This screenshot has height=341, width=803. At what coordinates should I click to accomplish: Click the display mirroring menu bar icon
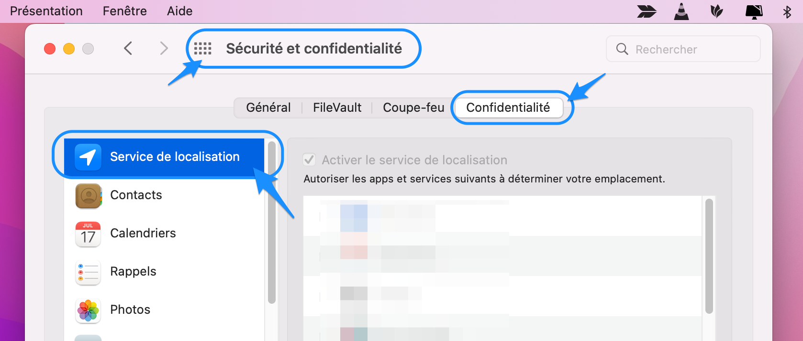coord(754,11)
